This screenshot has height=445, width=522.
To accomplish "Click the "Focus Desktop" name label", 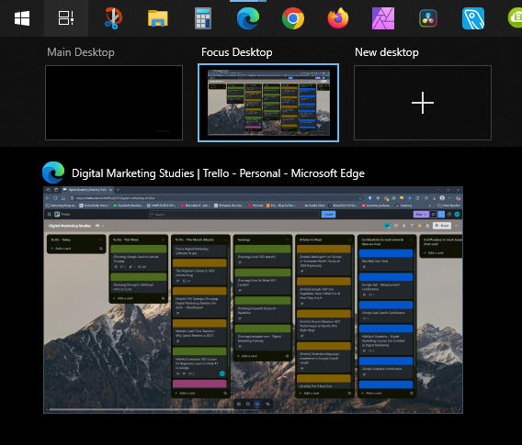I will [237, 52].
